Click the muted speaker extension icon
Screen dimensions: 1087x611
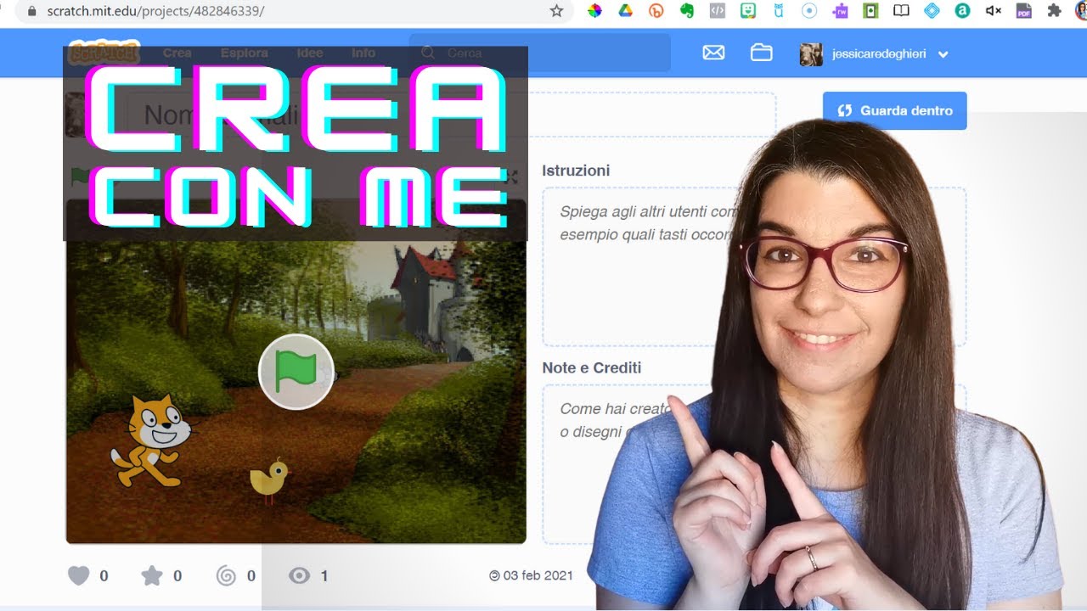[x=993, y=11]
